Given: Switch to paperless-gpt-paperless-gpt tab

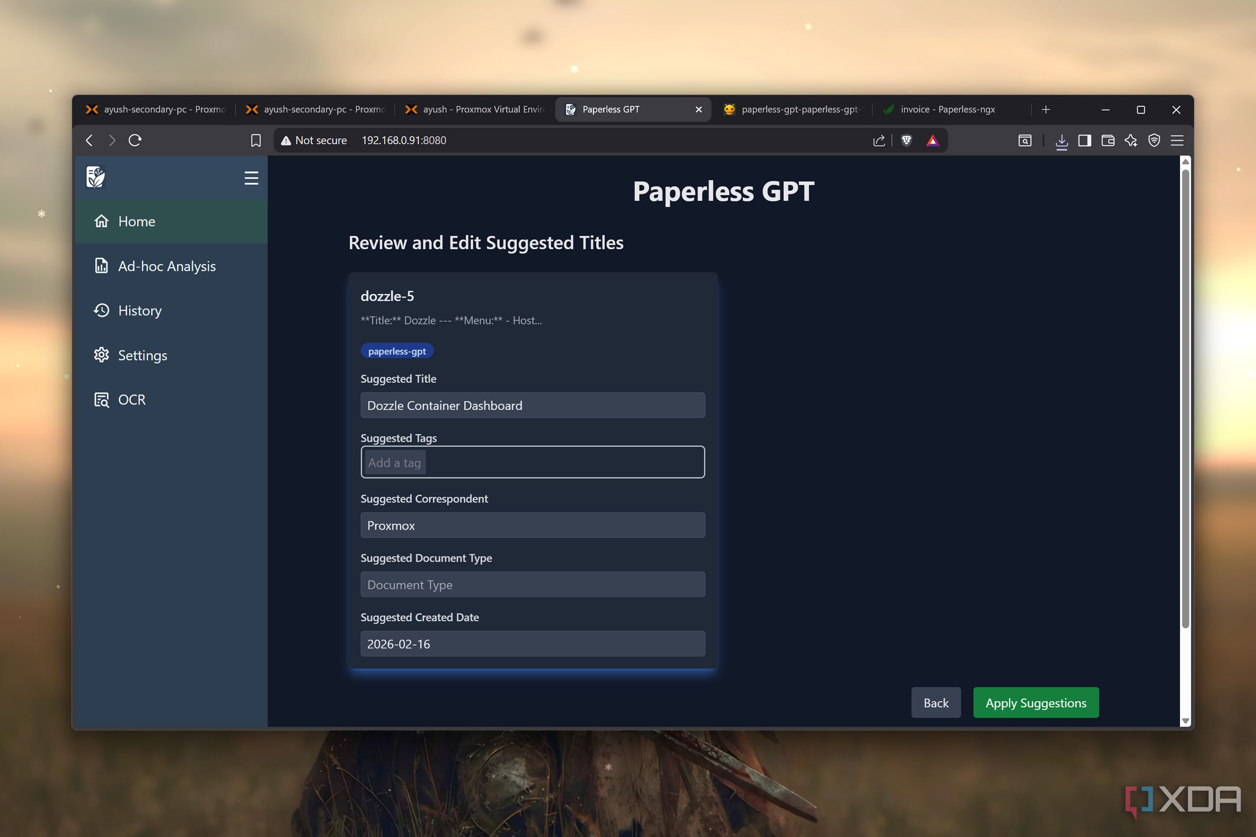Looking at the screenshot, I should point(793,109).
